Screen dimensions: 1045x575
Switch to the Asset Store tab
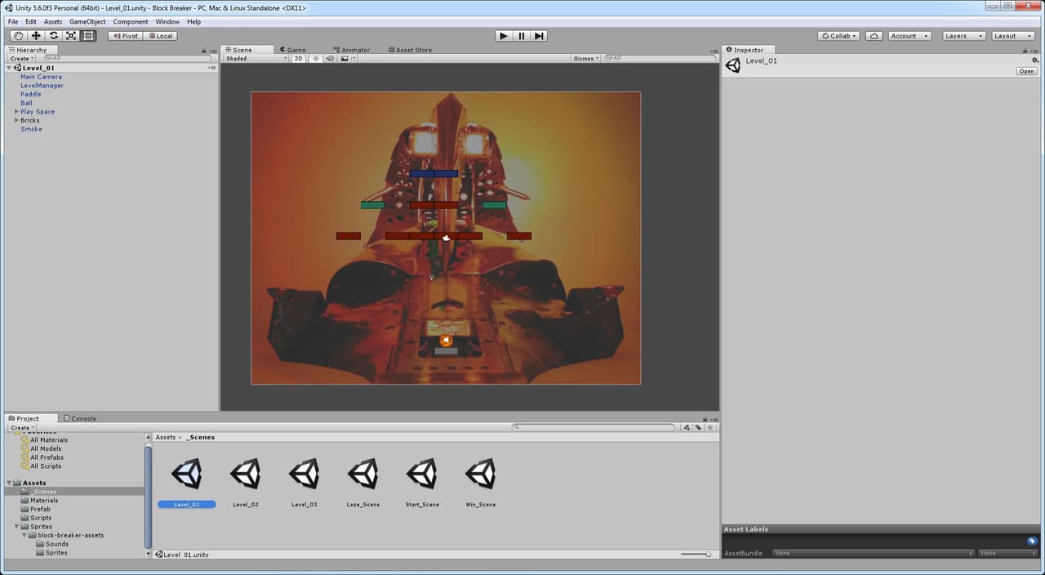tap(410, 50)
